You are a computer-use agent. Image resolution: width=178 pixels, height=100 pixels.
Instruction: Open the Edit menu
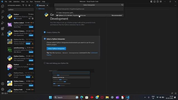10,2
